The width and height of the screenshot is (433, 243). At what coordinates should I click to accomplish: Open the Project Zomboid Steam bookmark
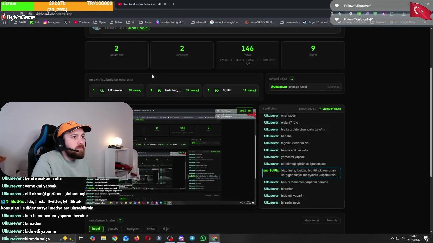point(318,22)
